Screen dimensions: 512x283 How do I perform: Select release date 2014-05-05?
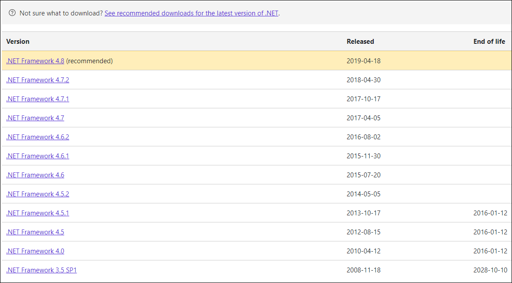click(x=363, y=194)
